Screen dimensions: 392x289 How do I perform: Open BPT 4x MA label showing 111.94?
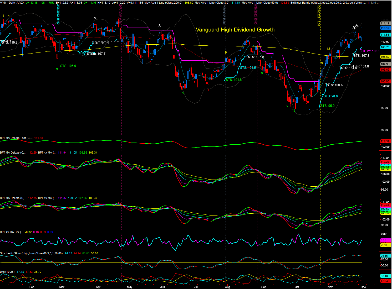[47, 153]
